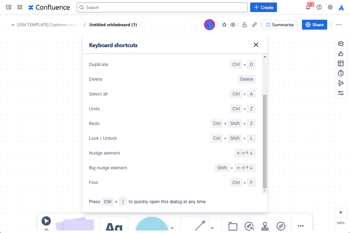
Task: Click the D key badge for Duplicate
Action: 251,64
